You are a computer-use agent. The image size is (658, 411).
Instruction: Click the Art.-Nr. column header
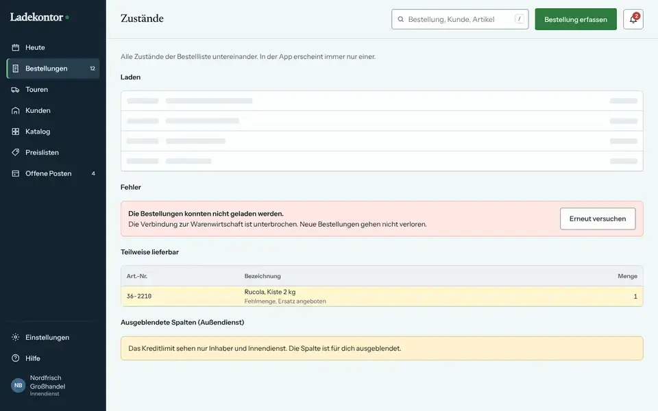(x=137, y=276)
